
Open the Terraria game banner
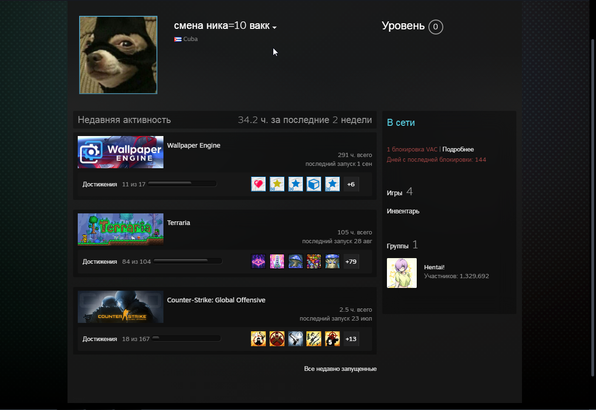click(x=121, y=229)
